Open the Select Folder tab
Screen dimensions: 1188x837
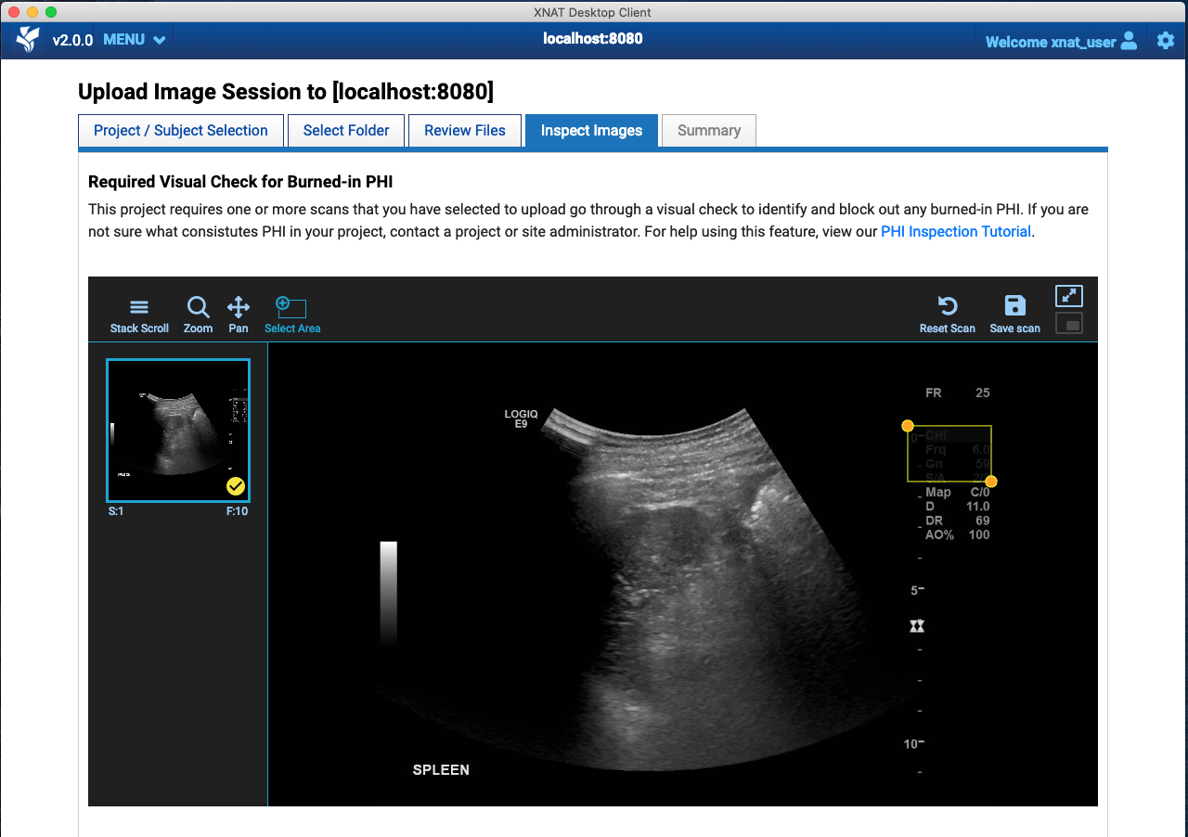346,131
